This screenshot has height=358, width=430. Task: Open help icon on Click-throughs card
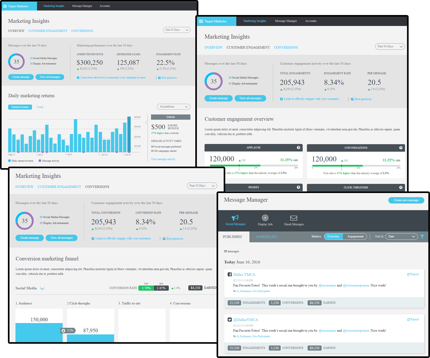tap(401, 187)
